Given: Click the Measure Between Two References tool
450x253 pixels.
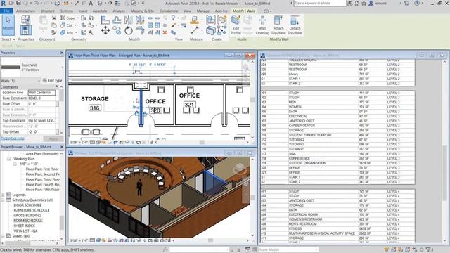Looking at the screenshot, I should tap(195, 30).
